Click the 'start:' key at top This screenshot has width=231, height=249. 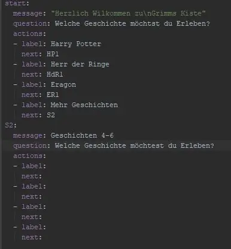coord(17,3)
